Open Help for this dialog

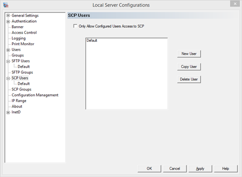[225, 169]
